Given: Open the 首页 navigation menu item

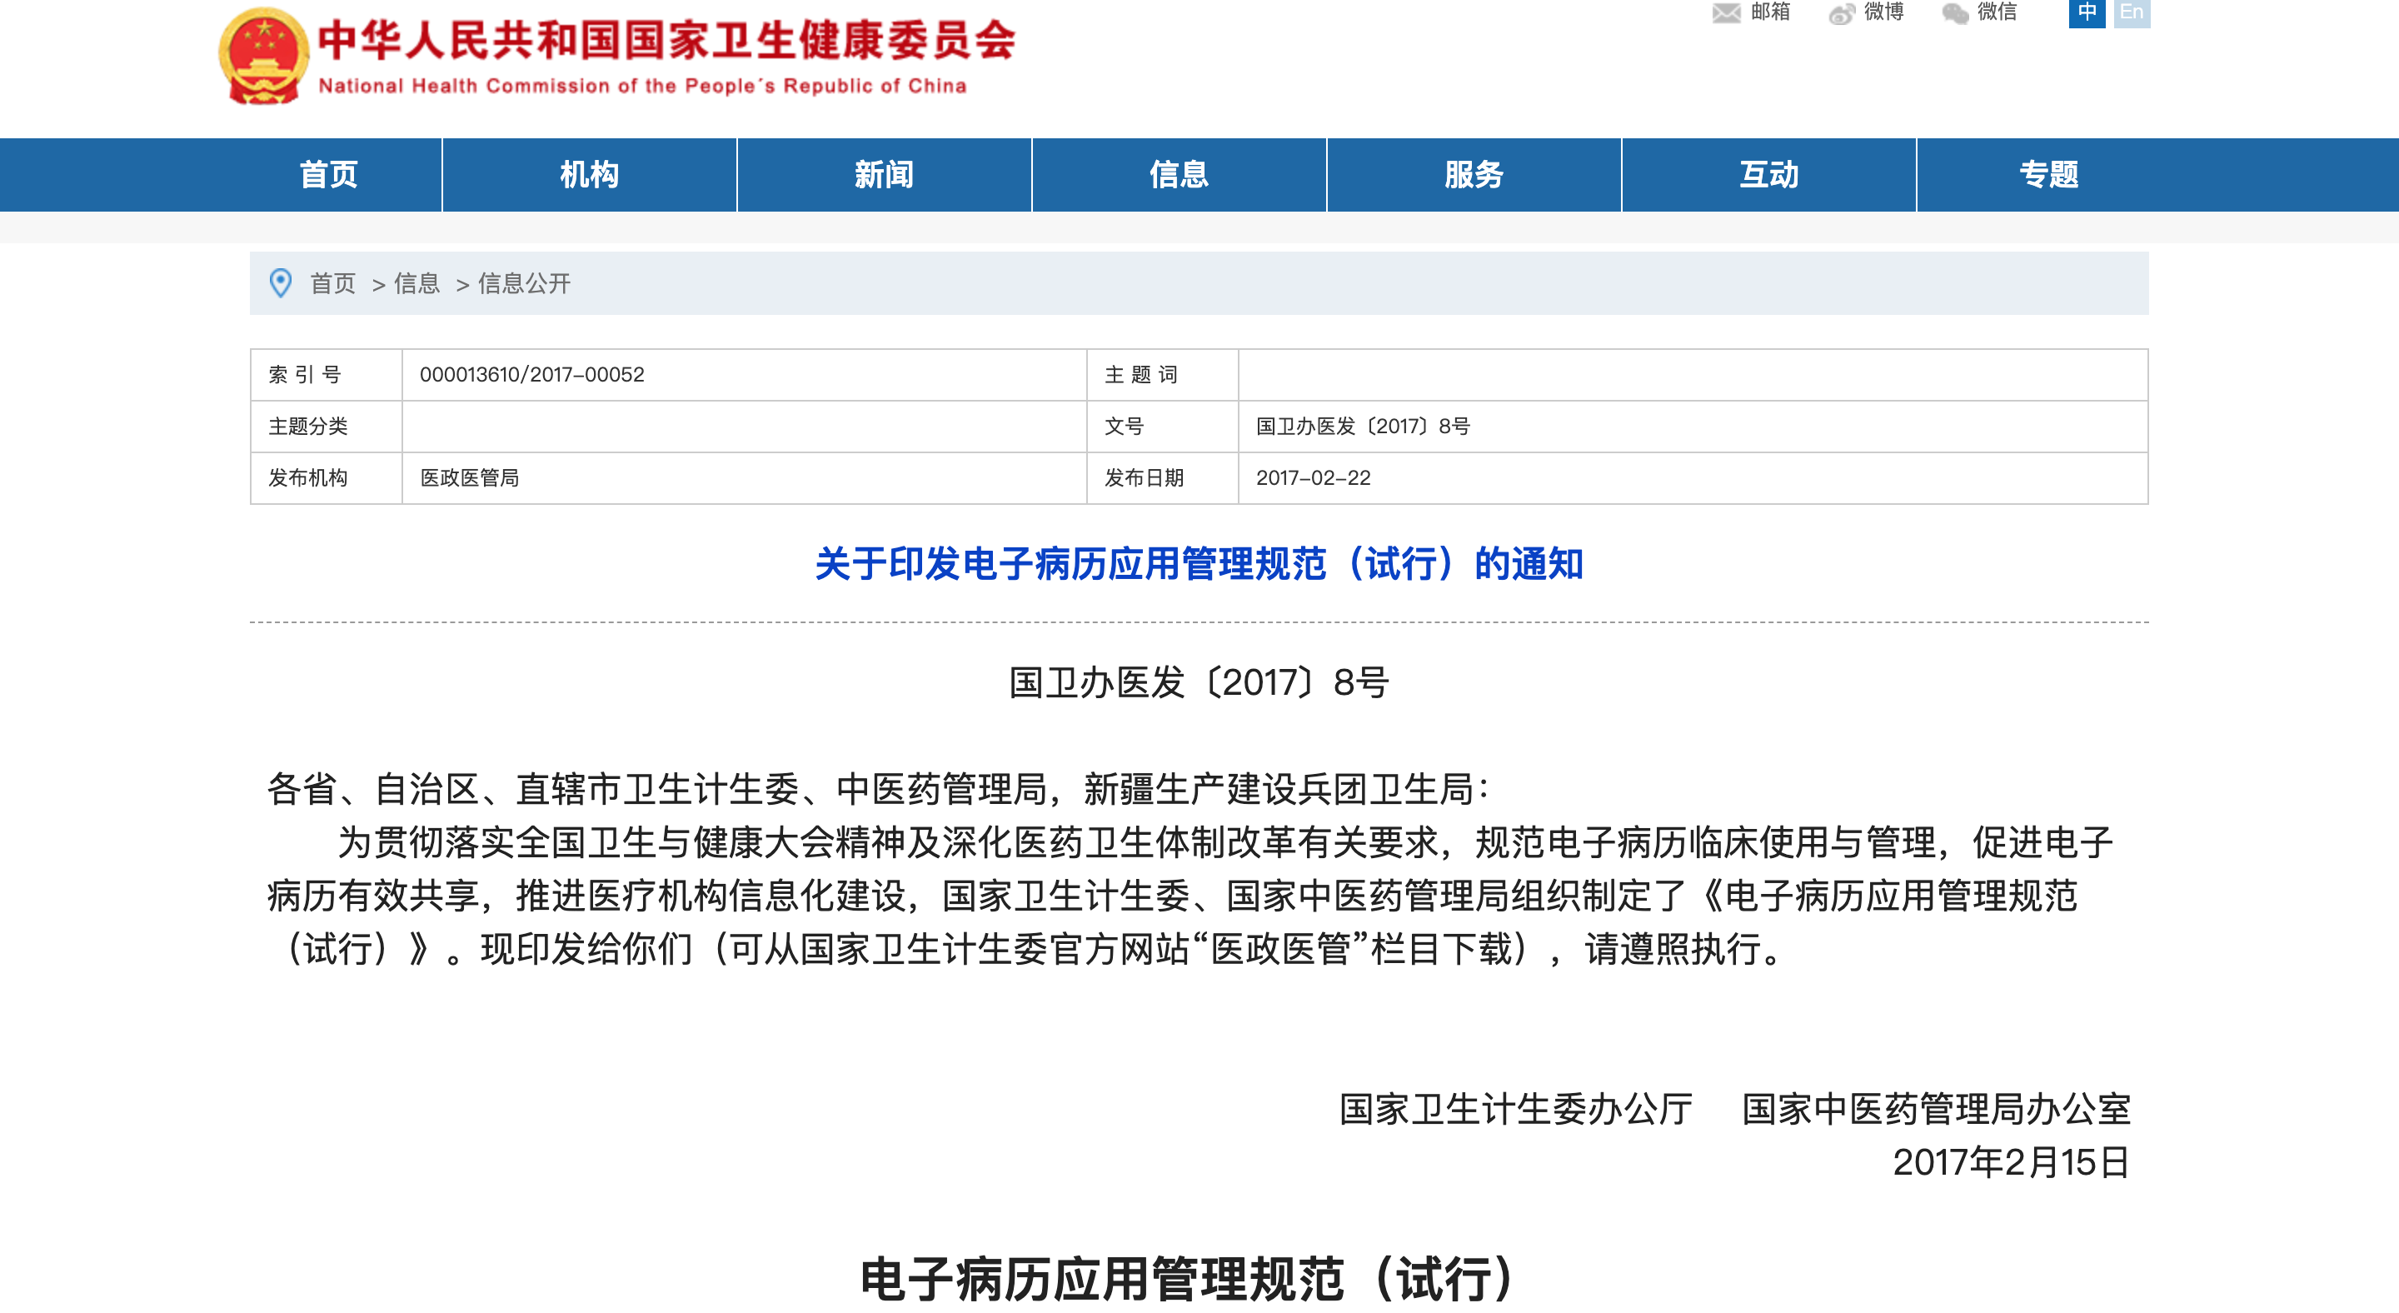Looking at the screenshot, I should 329,175.
